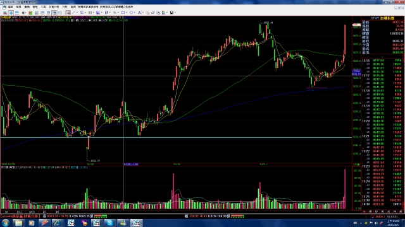Expand the Sigma tool dropdown arrow

pos(85,13)
